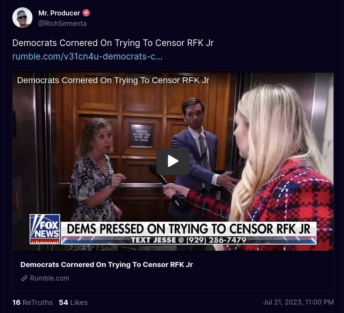Open Mr. Producer's profile avatar
344x313 pixels.
22,17
